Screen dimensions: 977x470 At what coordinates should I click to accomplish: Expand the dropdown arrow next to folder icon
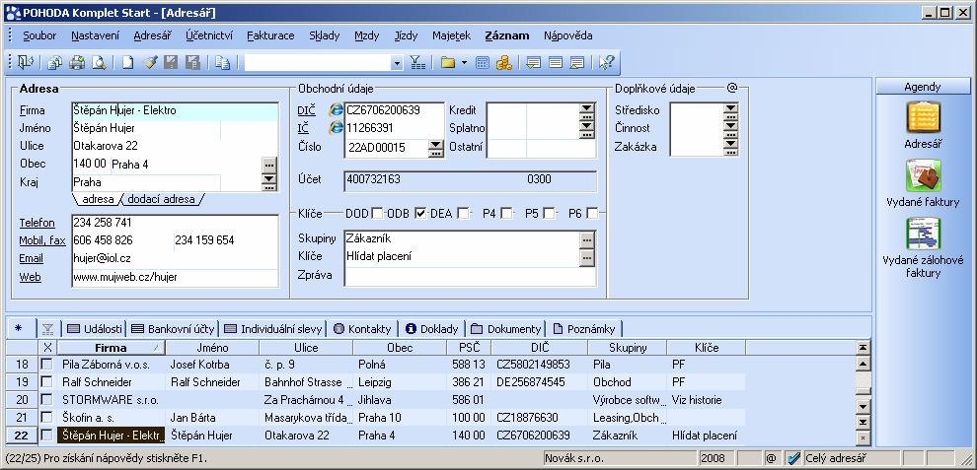(x=464, y=62)
